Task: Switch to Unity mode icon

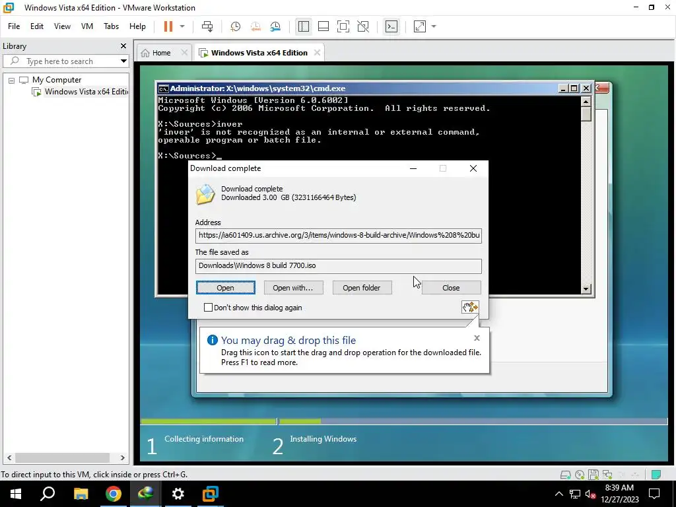Action: pyautogui.click(x=363, y=26)
